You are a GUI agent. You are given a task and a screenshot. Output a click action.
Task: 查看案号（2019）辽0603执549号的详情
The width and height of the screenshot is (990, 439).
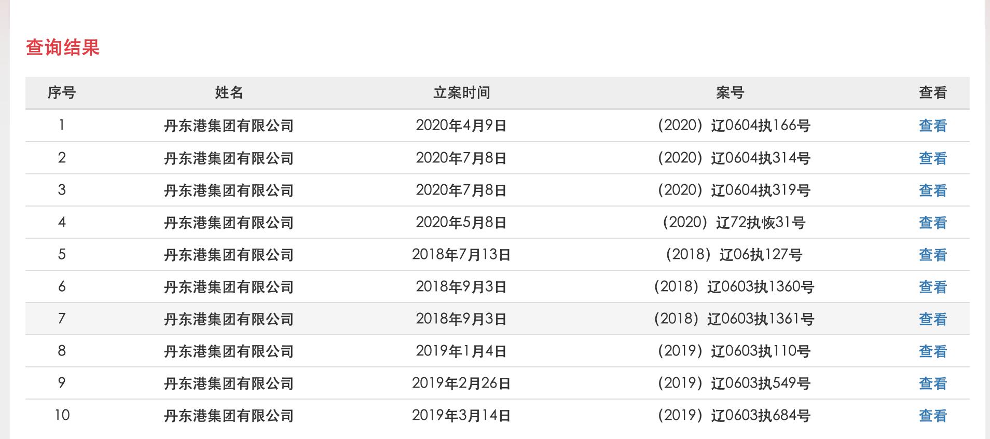point(930,383)
